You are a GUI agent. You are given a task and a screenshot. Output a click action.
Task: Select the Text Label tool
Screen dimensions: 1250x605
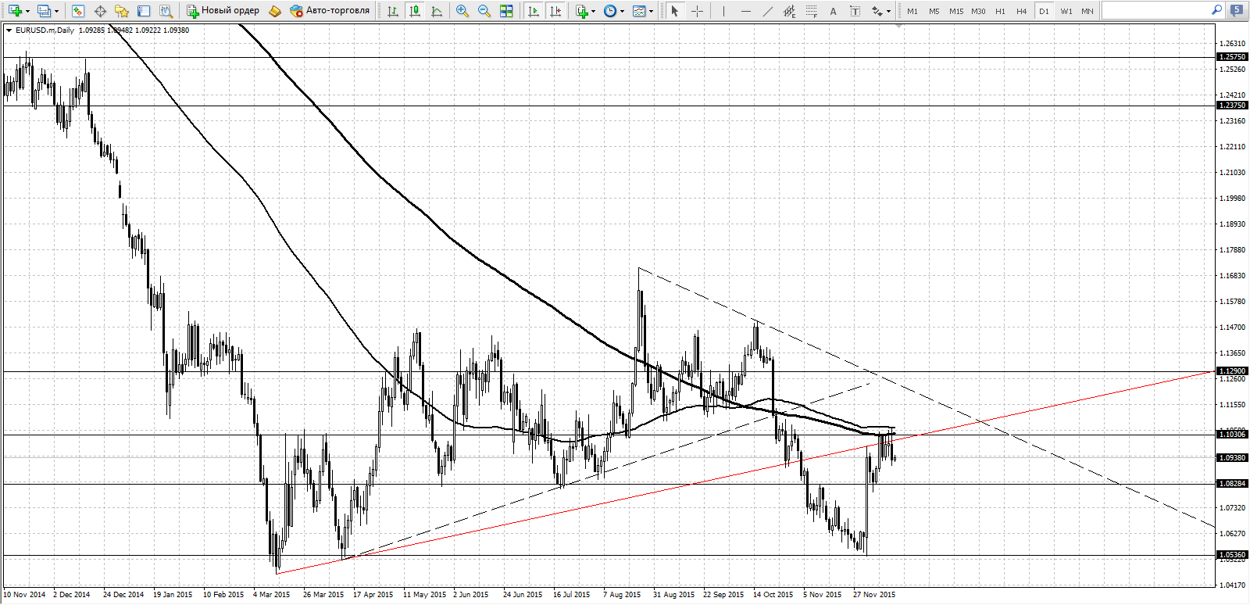(855, 11)
